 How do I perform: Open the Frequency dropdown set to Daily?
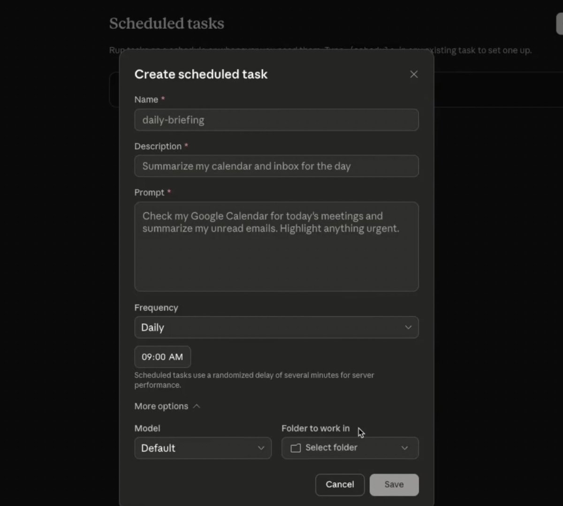[276, 327]
